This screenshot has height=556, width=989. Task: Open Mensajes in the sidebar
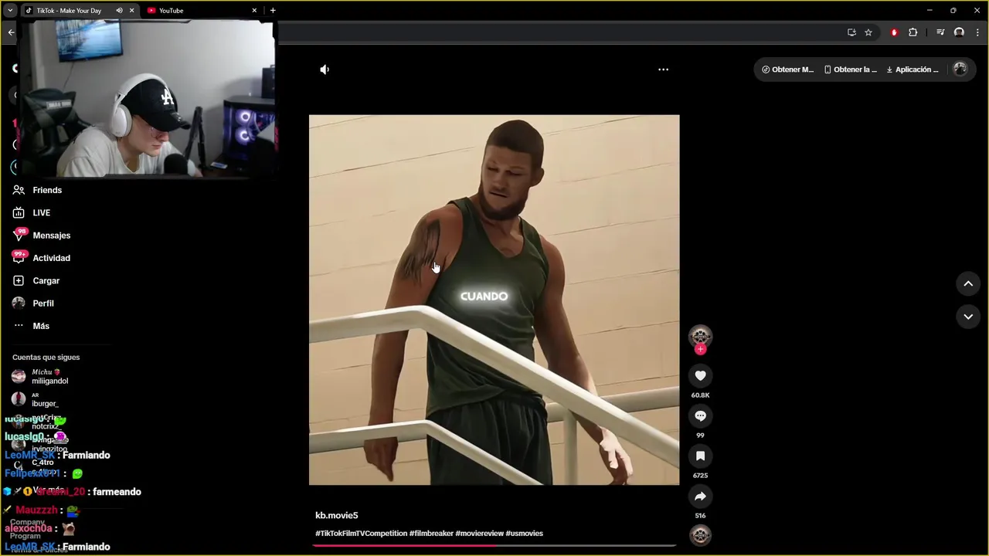tap(51, 236)
